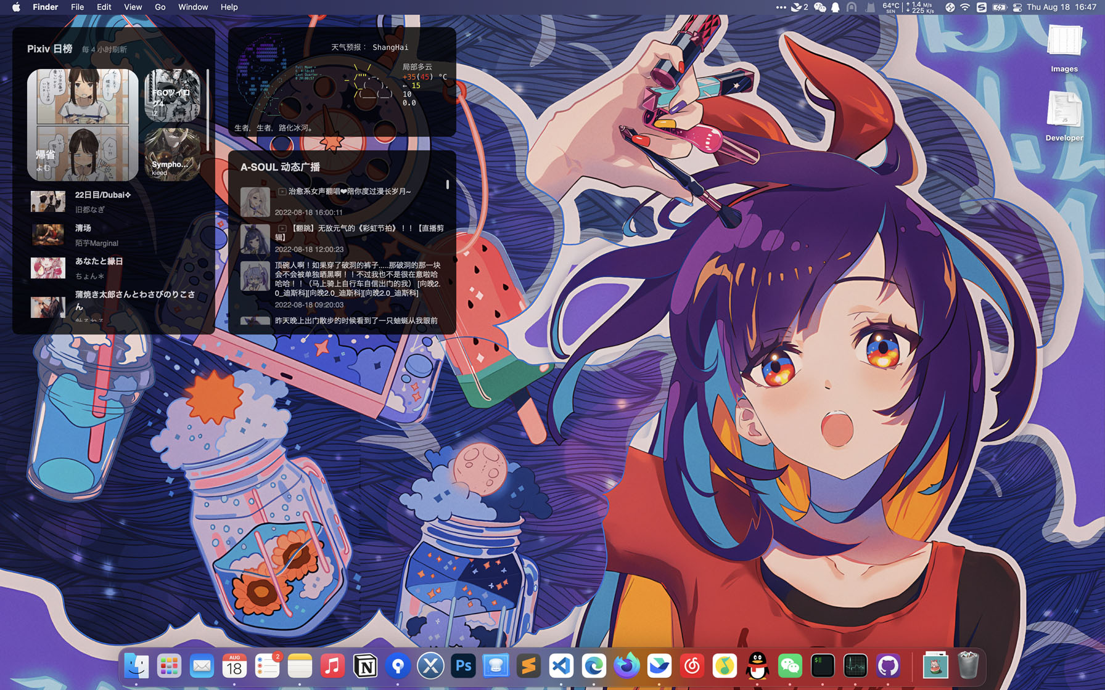Click the Pixiv widget thumbnail scrollbar

[x=208, y=110]
